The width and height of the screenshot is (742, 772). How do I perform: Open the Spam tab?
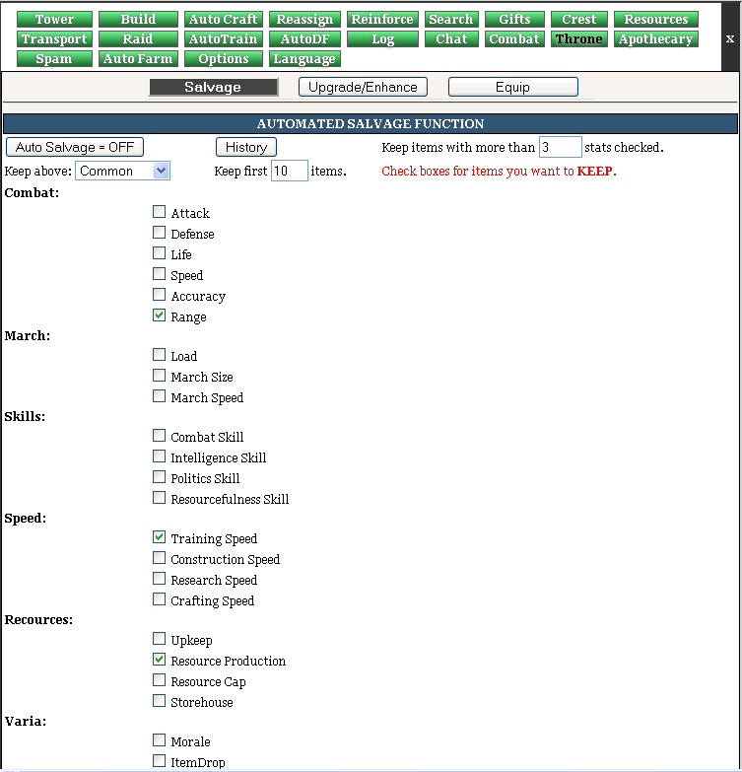point(54,58)
